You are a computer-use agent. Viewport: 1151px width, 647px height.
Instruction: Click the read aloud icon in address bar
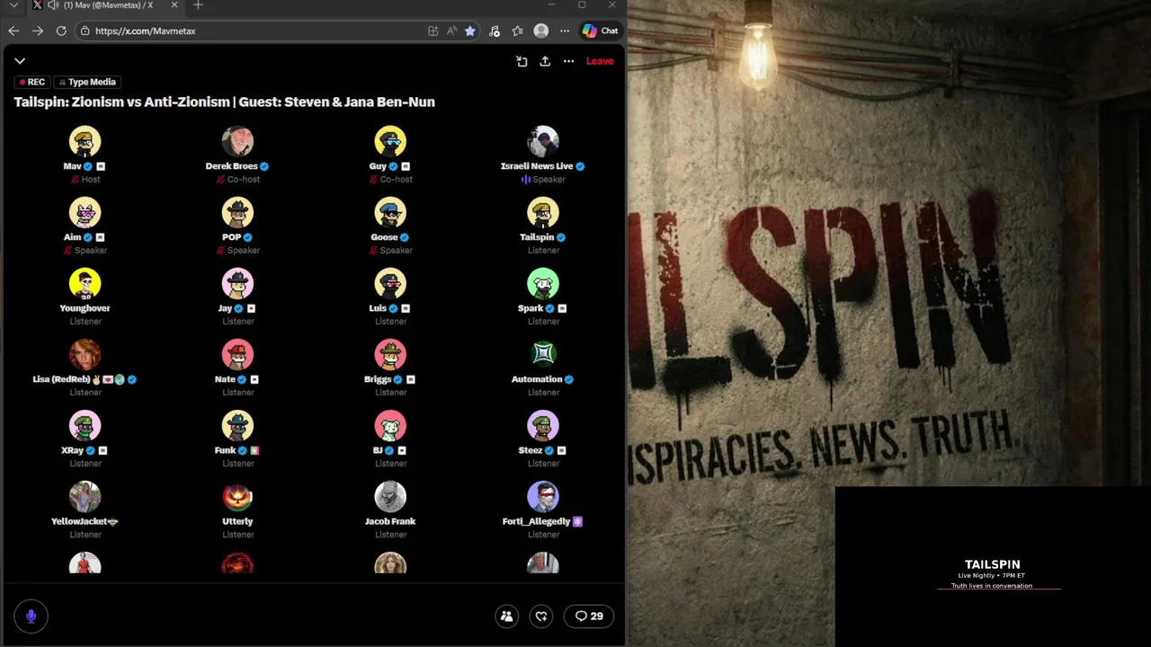451,31
